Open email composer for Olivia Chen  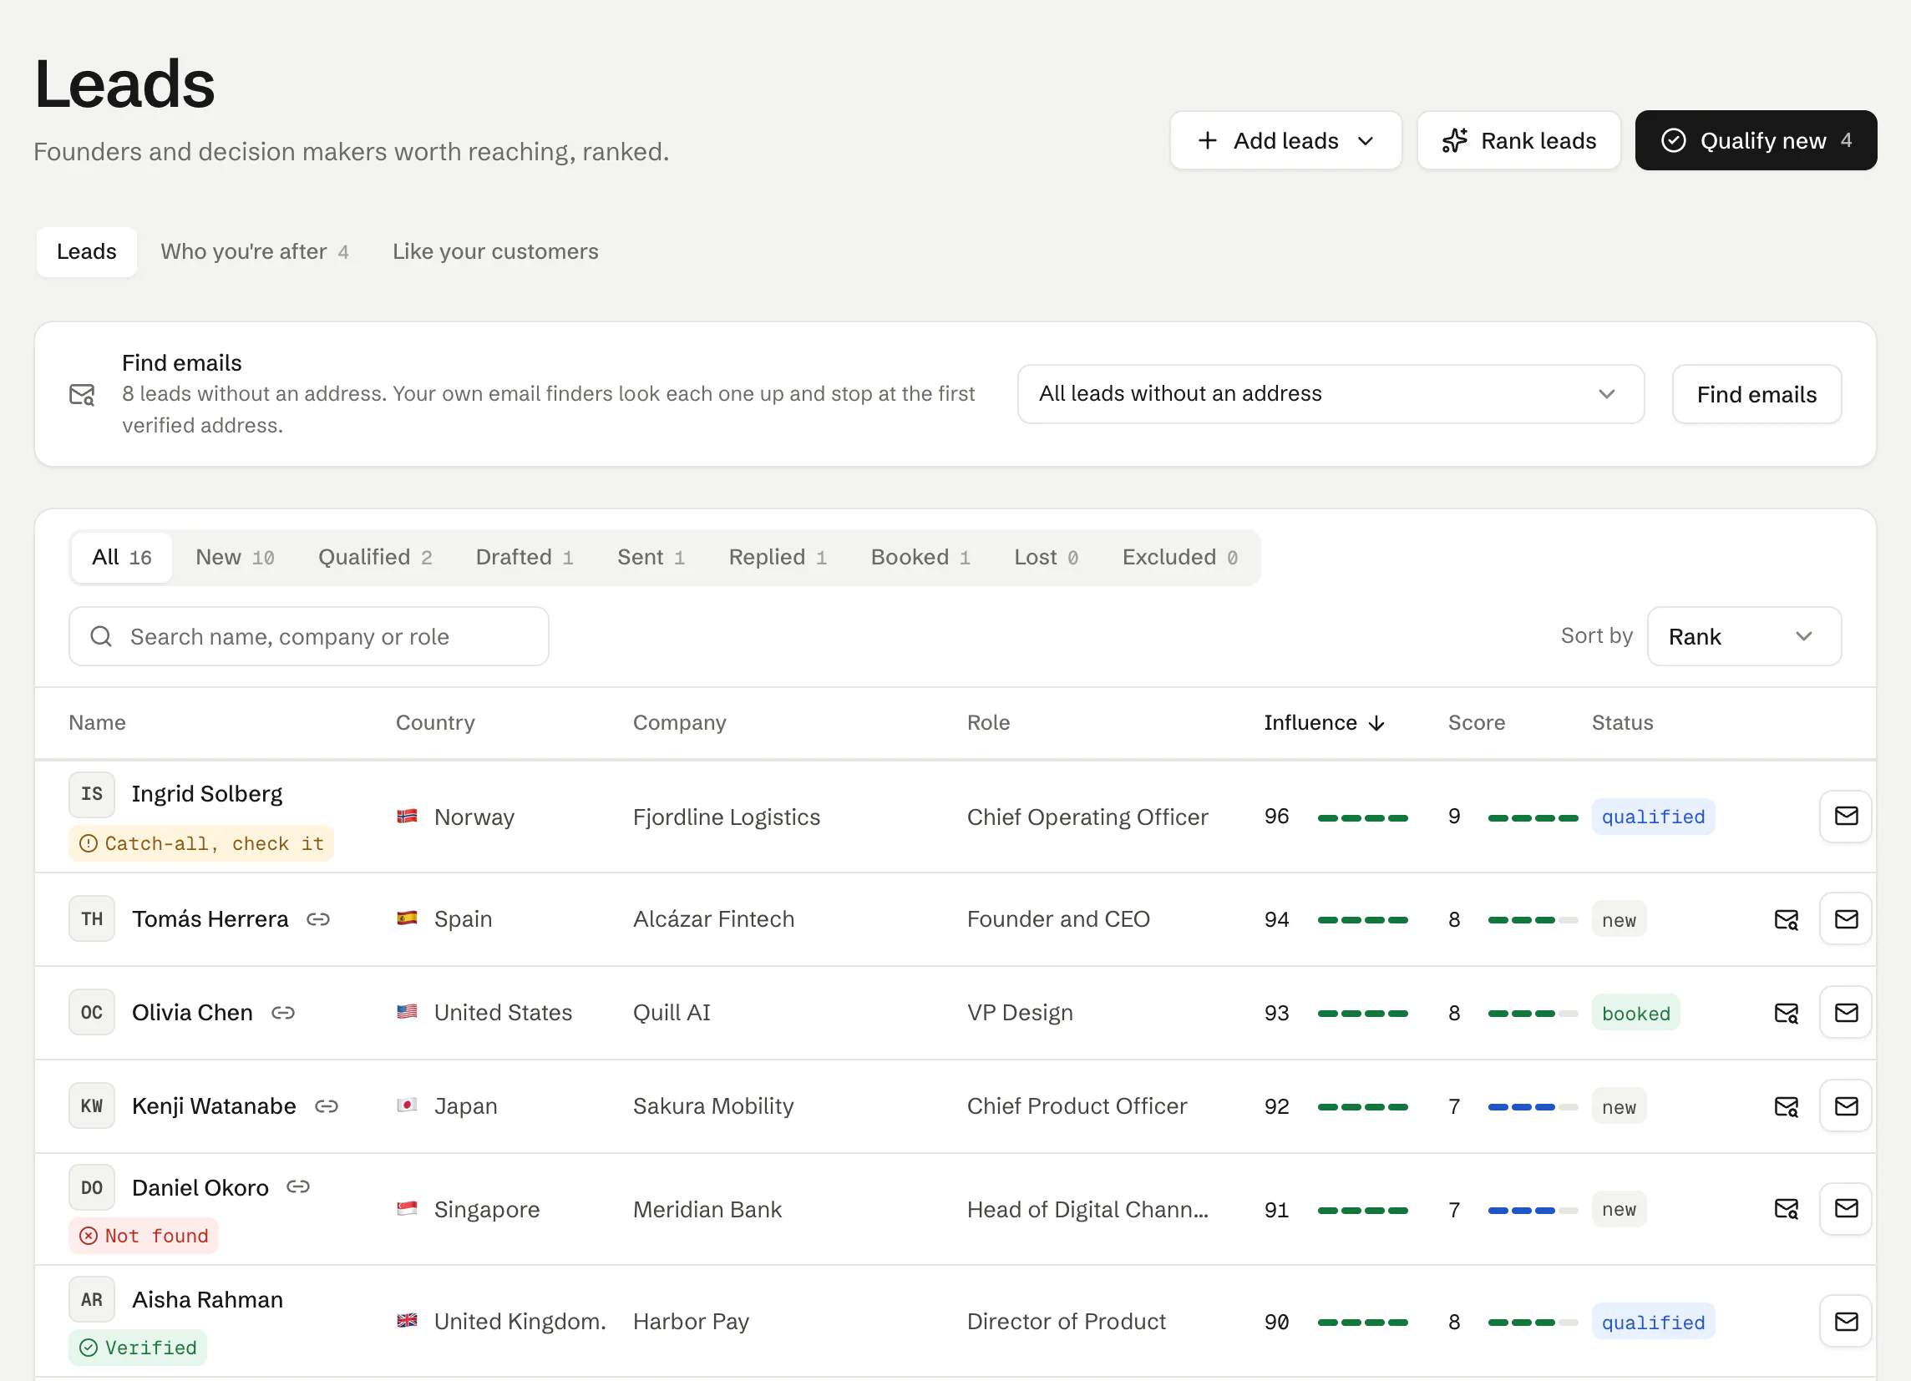coord(1845,1012)
